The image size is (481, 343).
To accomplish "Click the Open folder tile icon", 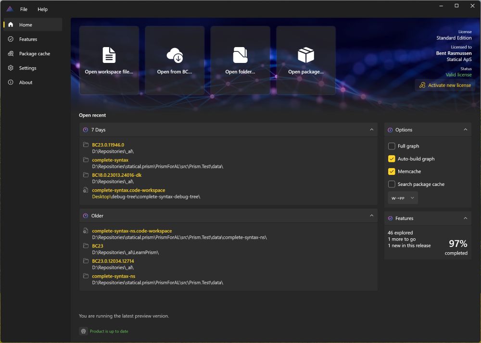I will point(240,55).
